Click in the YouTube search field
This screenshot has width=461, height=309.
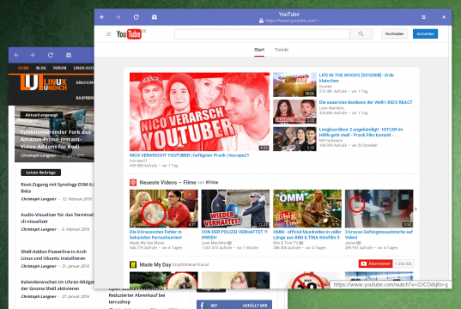click(x=262, y=33)
